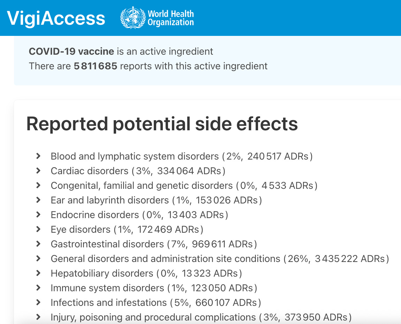
Task: Expand Ear and labyrinth disorders
Action: click(x=38, y=200)
